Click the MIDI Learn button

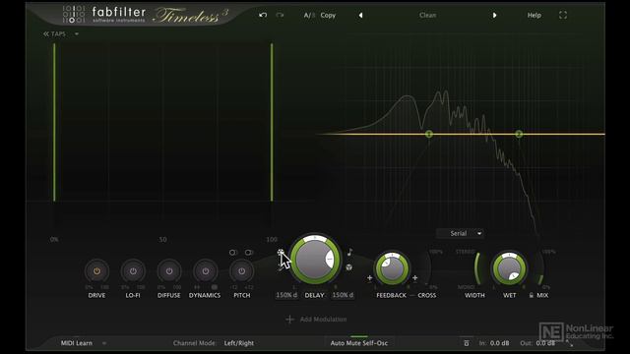[x=77, y=343]
